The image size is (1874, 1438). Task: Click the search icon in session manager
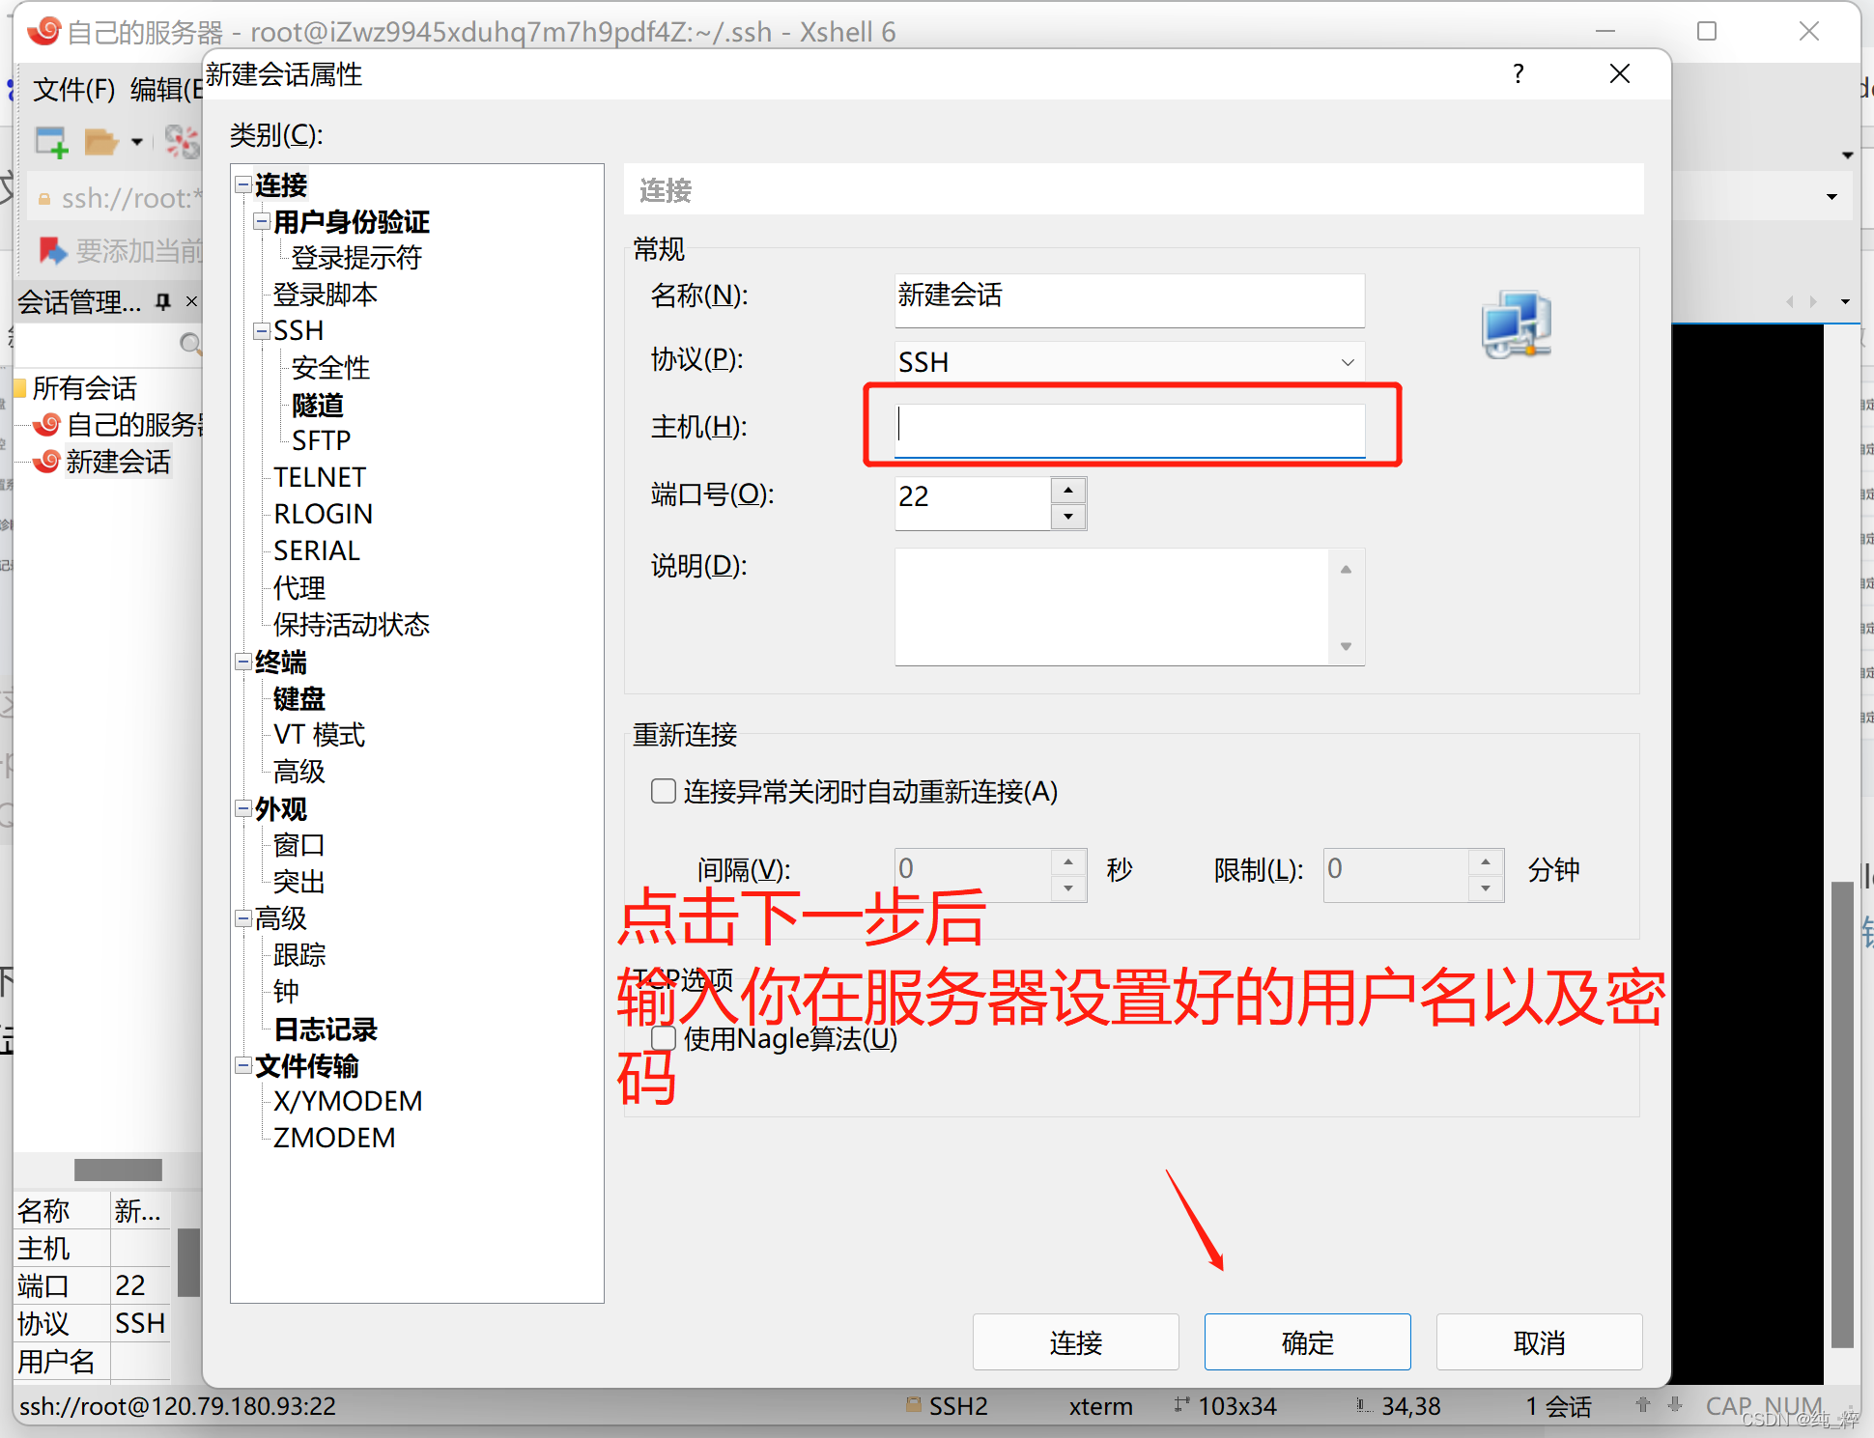click(x=190, y=343)
